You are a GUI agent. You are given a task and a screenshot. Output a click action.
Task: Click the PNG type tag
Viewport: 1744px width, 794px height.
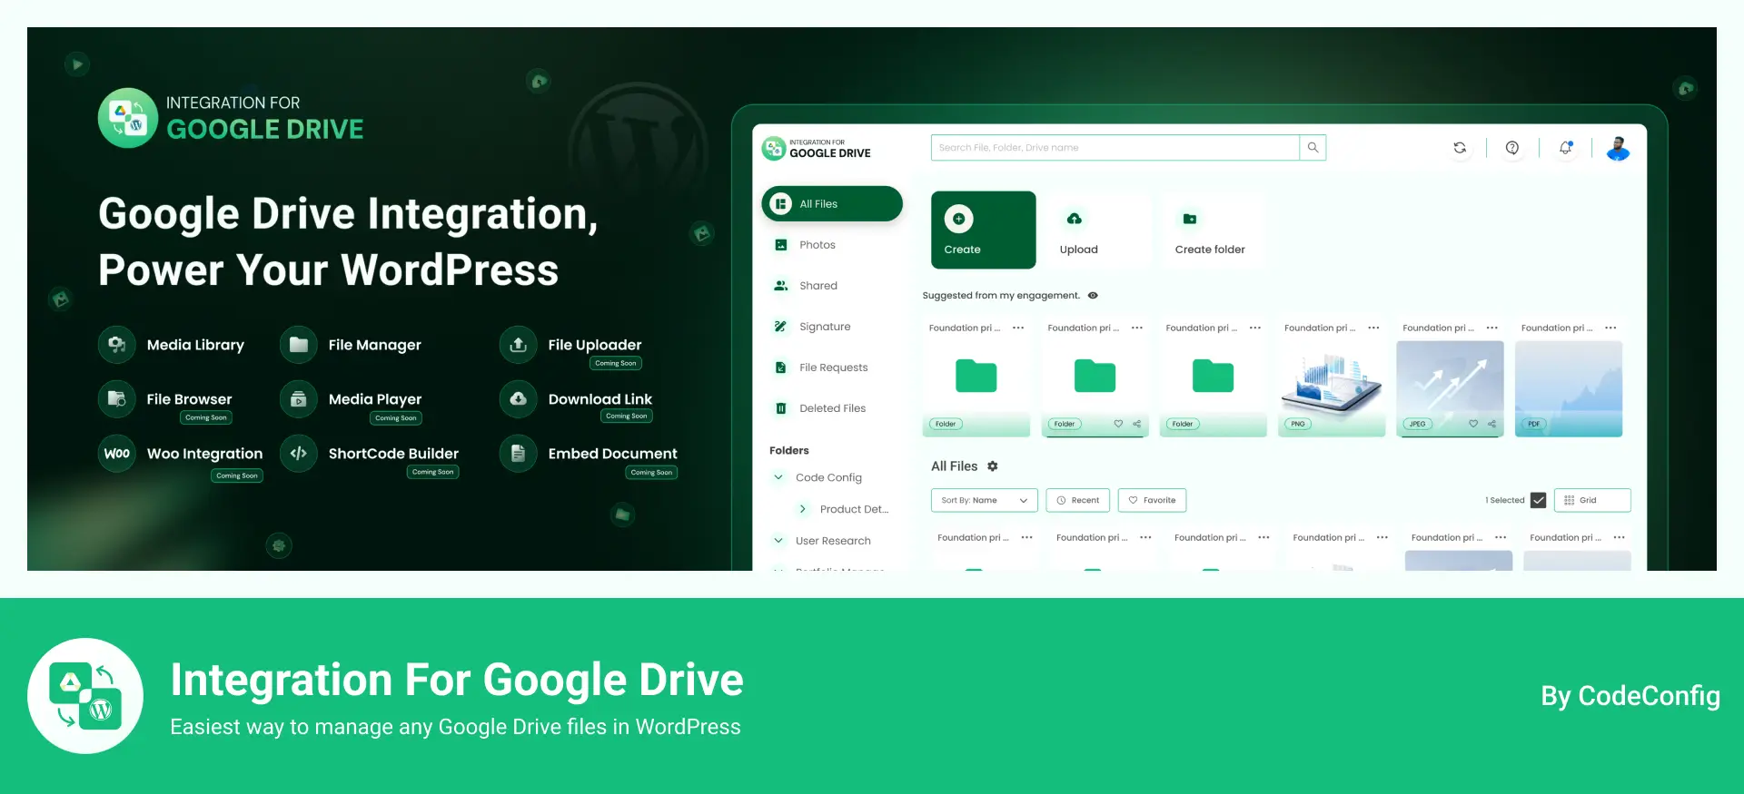pos(1298,424)
